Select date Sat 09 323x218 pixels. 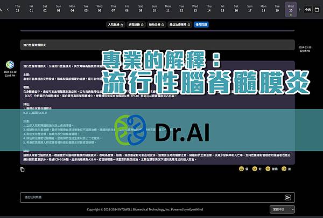click(141, 9)
